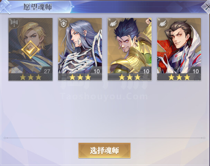Select the blonde hero card with level 27
The width and height of the screenshot is (210, 166).
point(30,49)
